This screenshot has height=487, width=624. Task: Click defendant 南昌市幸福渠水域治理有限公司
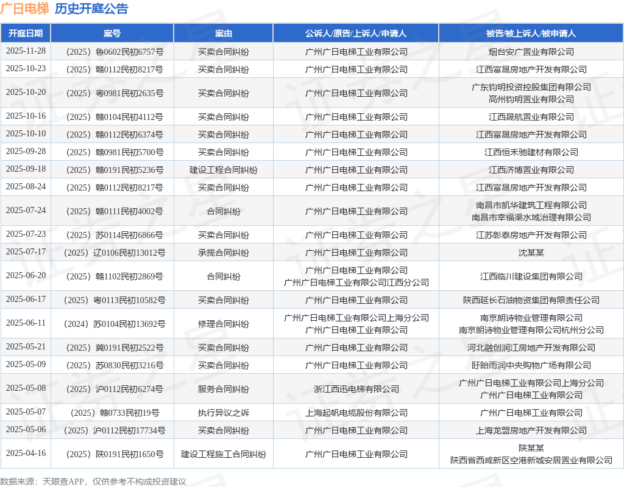coord(531,217)
